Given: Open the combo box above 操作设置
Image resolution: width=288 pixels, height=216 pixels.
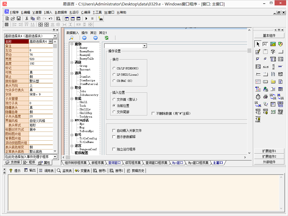Looking at the screenshot, I should (x=145, y=46).
